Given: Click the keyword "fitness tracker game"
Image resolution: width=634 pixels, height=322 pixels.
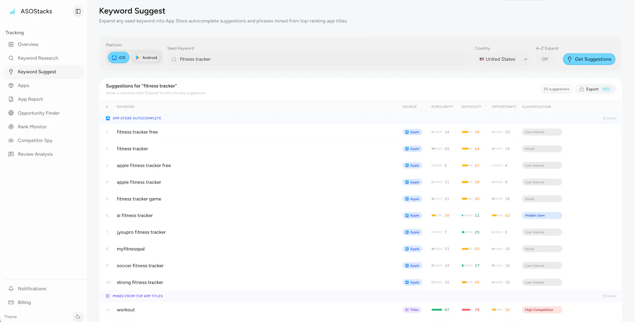Looking at the screenshot, I should click(x=139, y=199).
